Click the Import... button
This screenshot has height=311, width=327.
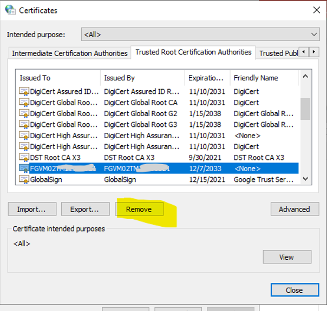tap(32, 209)
